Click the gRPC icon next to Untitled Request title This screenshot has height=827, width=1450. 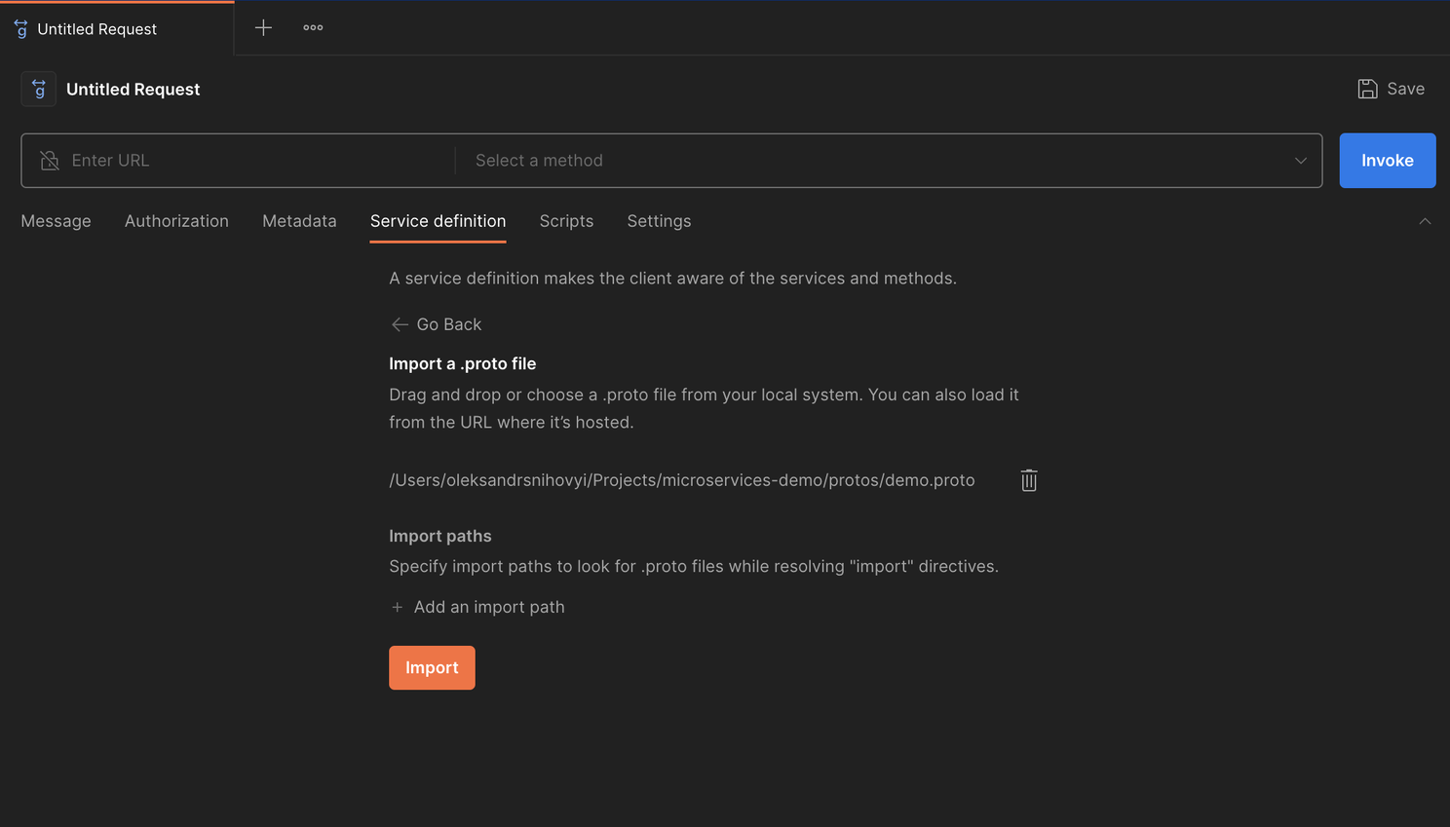(38, 89)
